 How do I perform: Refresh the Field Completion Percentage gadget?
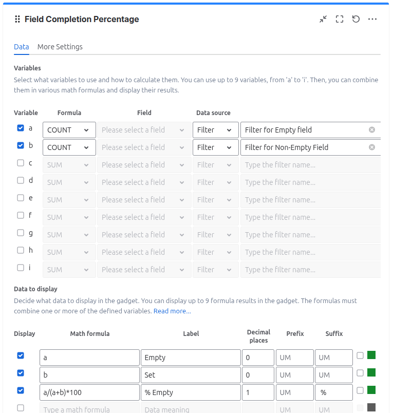point(356,19)
